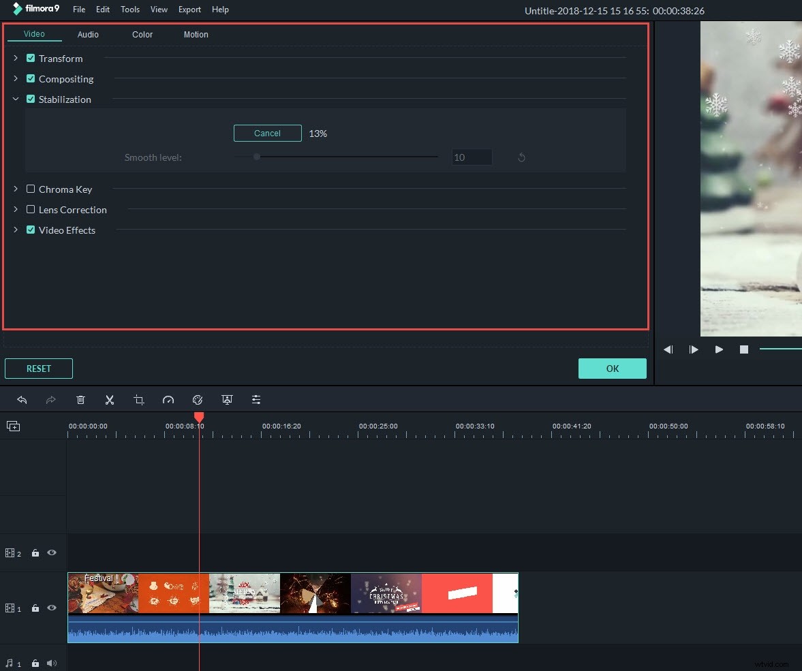The height and width of the screenshot is (671, 802).
Task: Hide video track 2 with eye toggle
Action: 51,552
